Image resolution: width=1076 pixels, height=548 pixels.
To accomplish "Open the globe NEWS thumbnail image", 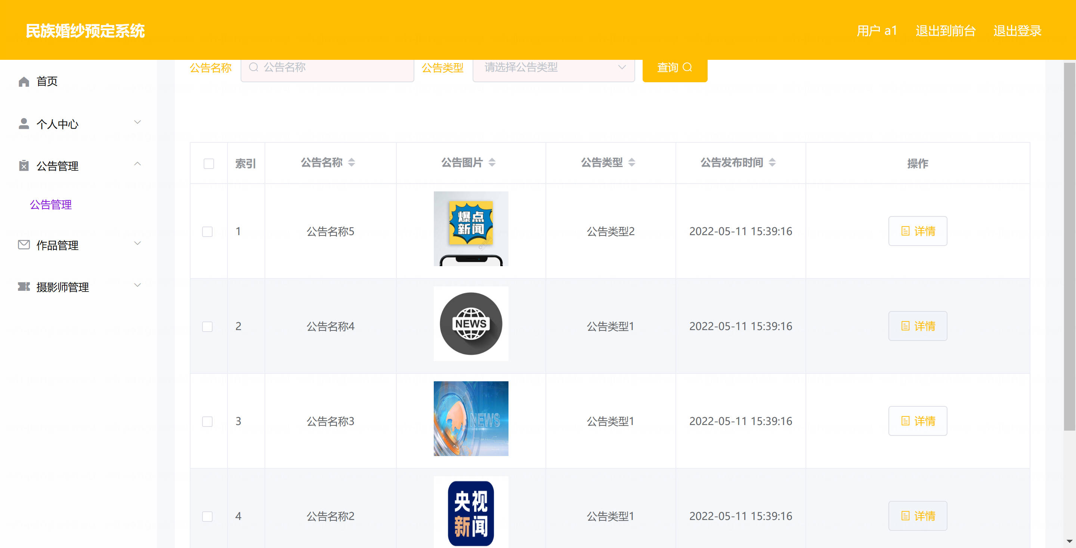I will coord(471,324).
